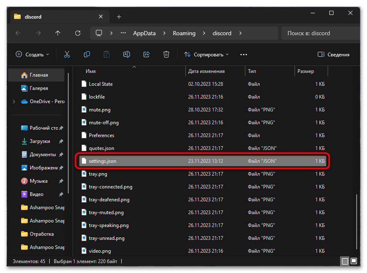This screenshot has width=367, height=273.
Task: Click the Delete trash icon
Action: pyautogui.click(x=166, y=54)
